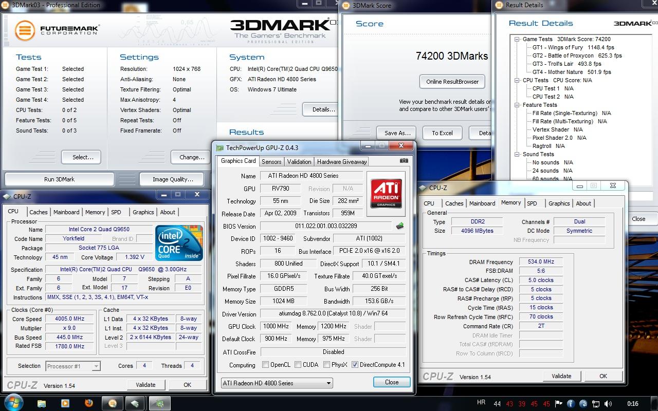Open the Processor #1 selection dropdown

click(72, 366)
